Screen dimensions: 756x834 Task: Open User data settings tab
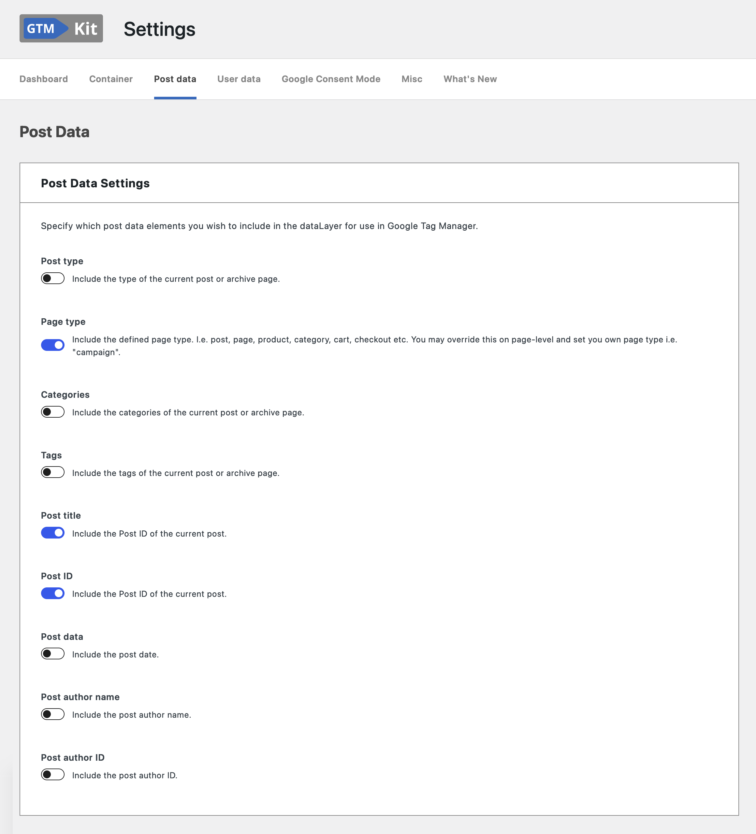coord(239,79)
